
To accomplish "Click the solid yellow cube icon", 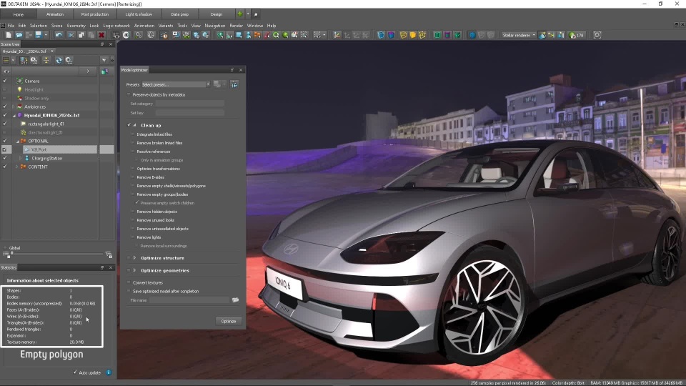I will pos(412,35).
